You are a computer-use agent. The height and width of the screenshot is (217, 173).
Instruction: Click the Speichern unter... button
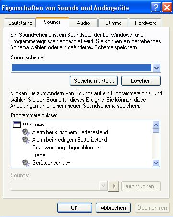(94, 81)
